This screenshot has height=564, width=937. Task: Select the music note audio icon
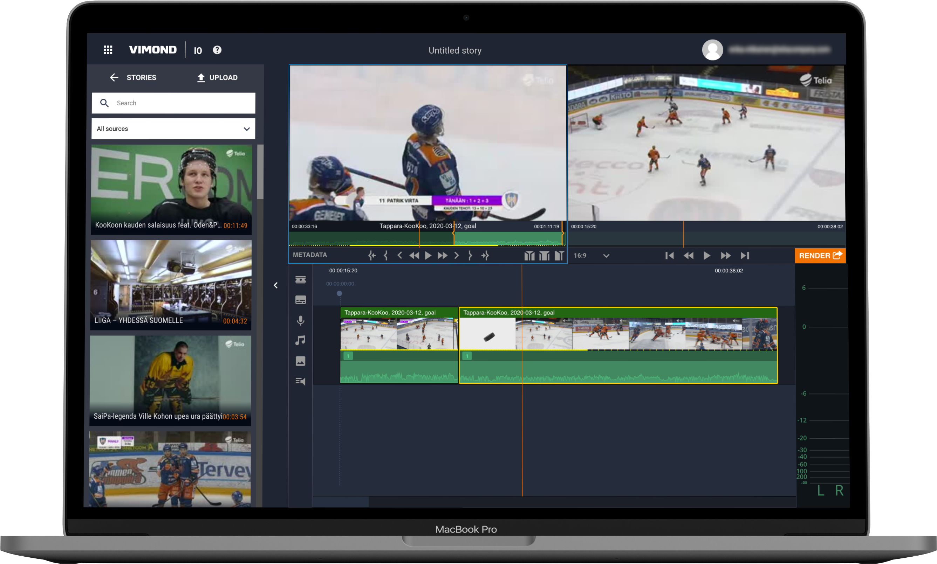[x=300, y=341]
